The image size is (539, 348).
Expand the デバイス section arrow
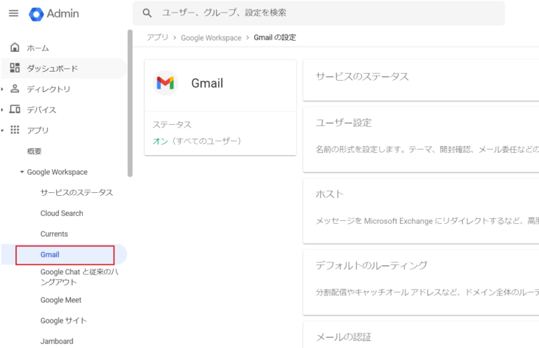[3, 109]
